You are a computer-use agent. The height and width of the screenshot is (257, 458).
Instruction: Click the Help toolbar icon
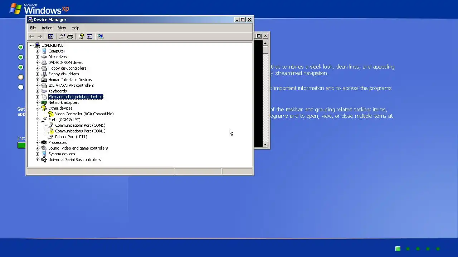coord(81,36)
